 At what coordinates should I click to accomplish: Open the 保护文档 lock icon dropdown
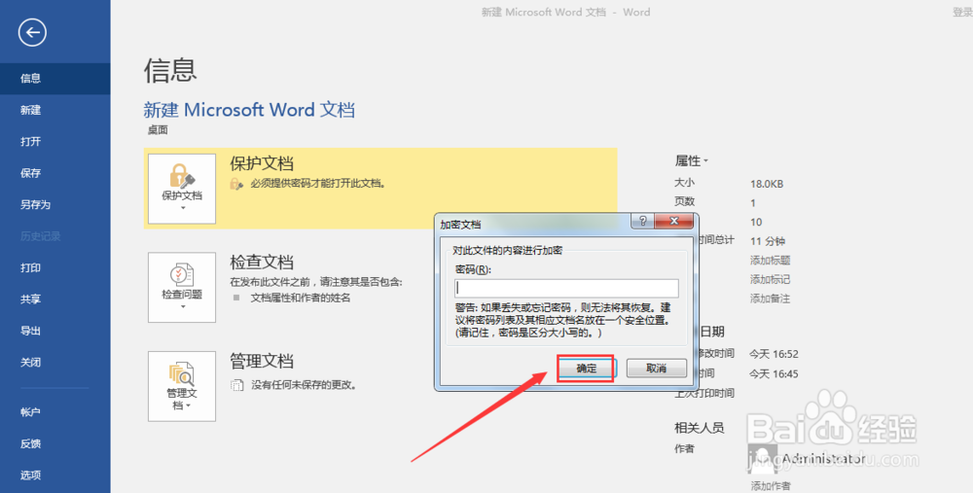point(182,189)
